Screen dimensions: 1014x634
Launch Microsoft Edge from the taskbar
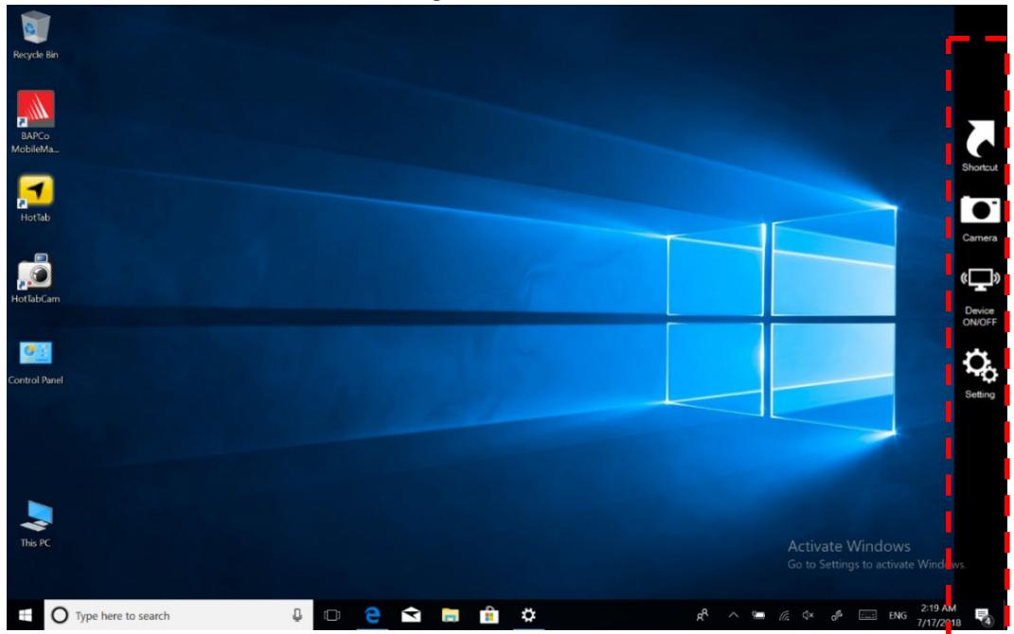pyautogui.click(x=372, y=615)
